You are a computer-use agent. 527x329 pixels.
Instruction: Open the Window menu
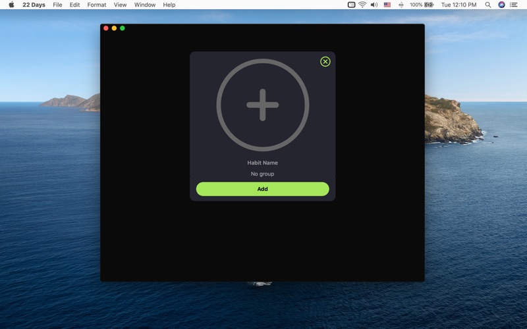point(145,5)
